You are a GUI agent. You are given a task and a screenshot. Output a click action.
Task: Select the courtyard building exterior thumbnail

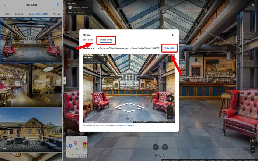pyautogui.click(x=31, y=130)
